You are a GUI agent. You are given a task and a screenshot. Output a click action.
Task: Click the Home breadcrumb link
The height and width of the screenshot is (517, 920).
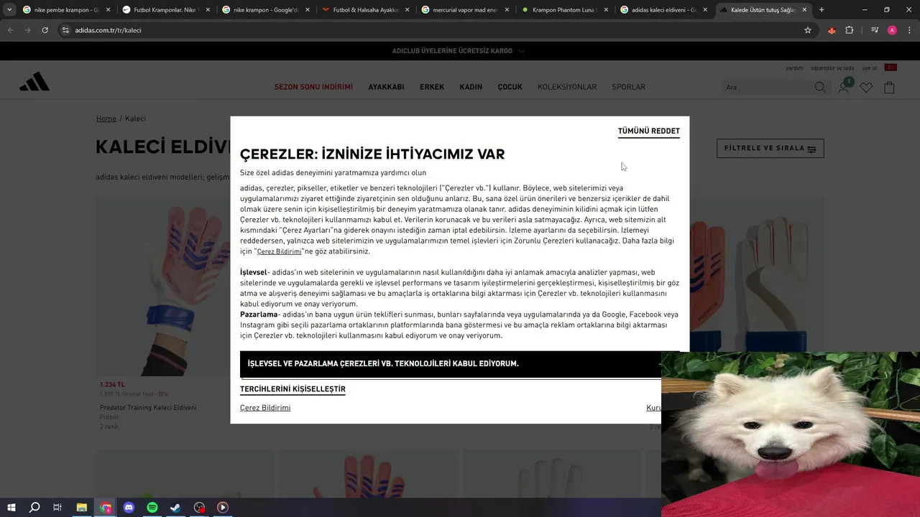pos(106,118)
